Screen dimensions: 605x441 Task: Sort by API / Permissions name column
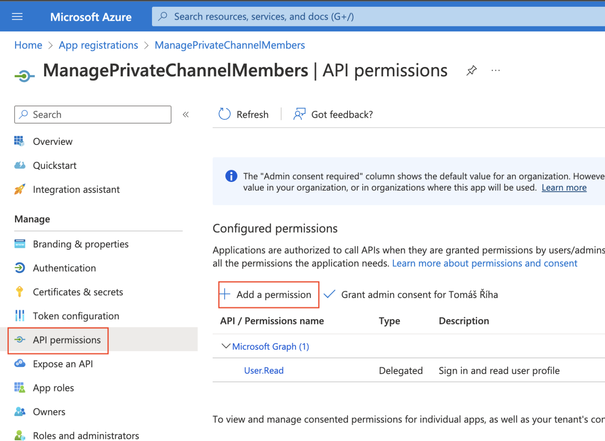[272, 321]
